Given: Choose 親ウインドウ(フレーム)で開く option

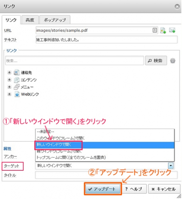Looking at the screenshot, I should pos(105,151).
